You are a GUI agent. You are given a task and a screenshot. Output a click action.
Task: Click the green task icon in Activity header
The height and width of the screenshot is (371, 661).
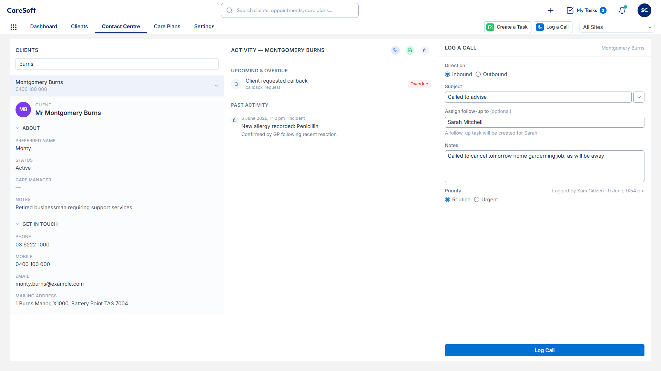coord(410,50)
